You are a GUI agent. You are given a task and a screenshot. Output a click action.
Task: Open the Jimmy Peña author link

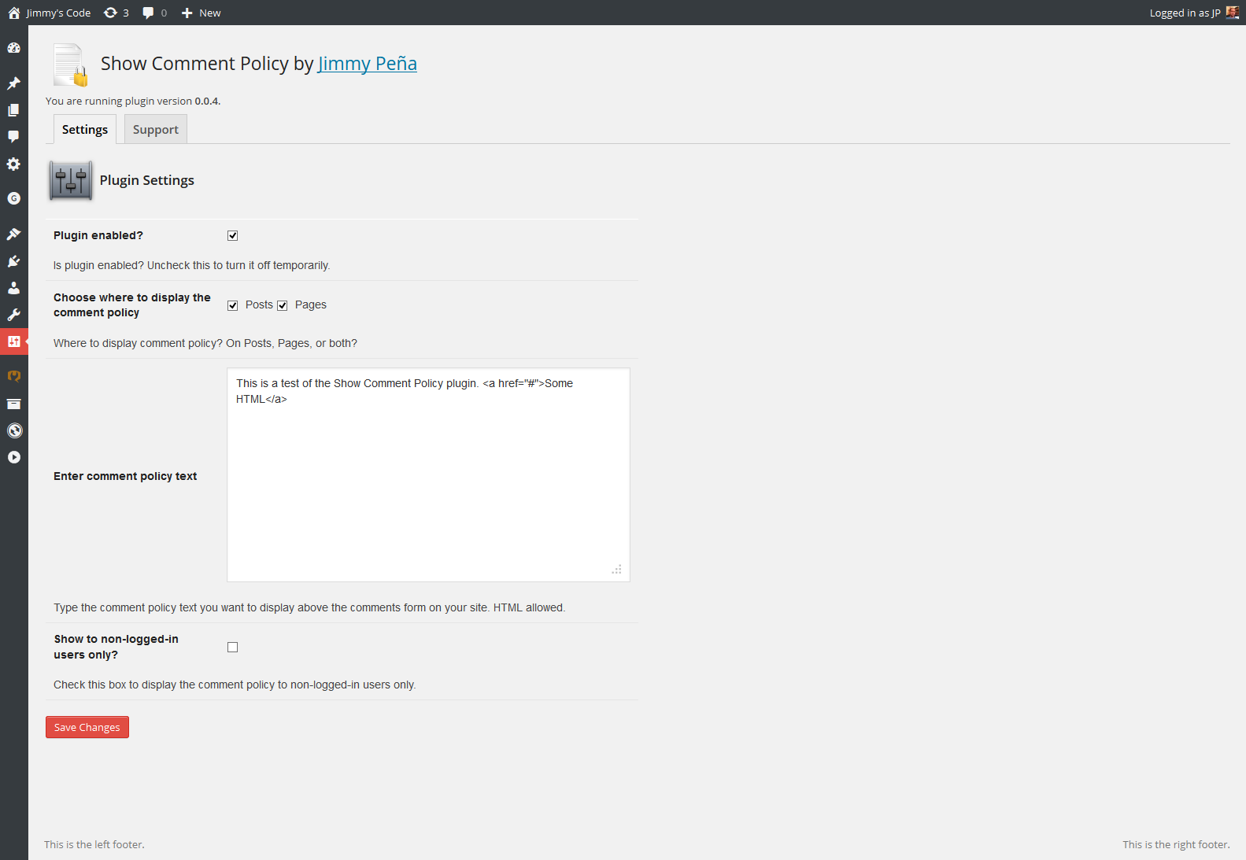[368, 64]
